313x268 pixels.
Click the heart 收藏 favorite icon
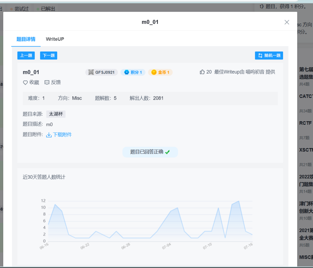25,82
